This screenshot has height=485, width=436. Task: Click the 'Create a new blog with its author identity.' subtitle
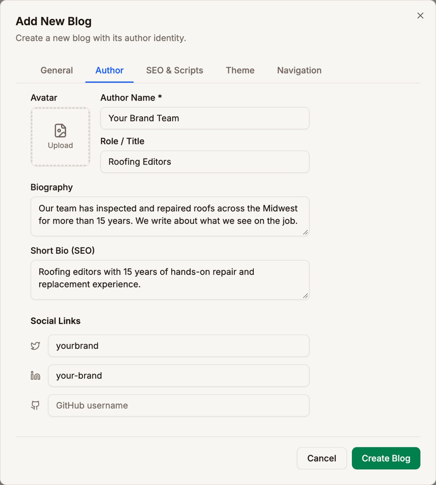[x=101, y=38]
